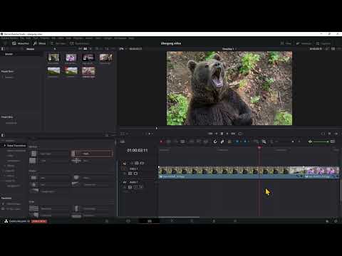This screenshot has width=342, height=256.
Task: Toggle the Effects Library panel button
Action: (x=39, y=43)
